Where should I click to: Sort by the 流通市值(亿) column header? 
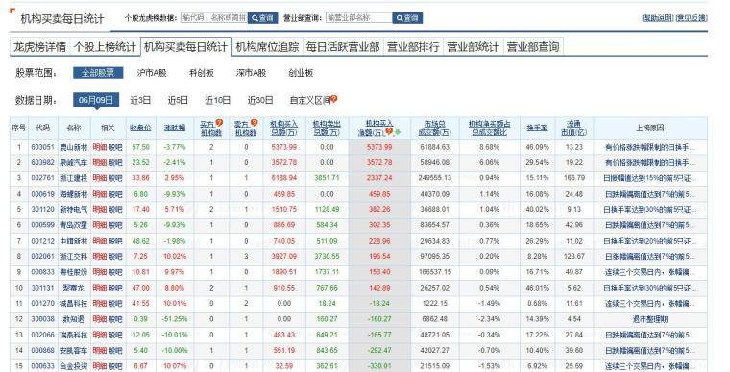(574, 128)
